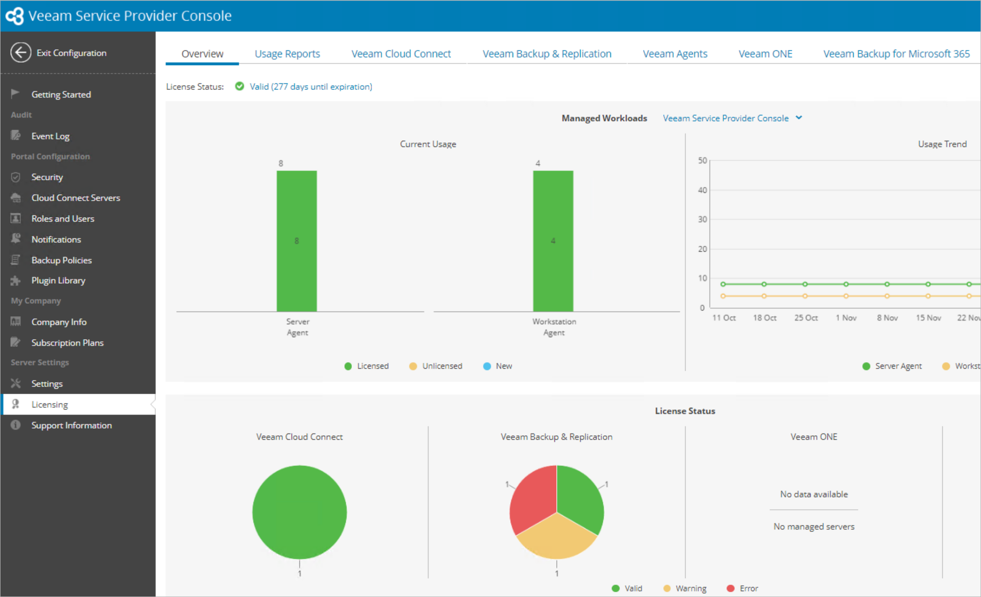
Task: Toggle Licensed legend in Current Usage
Action: [x=366, y=366]
